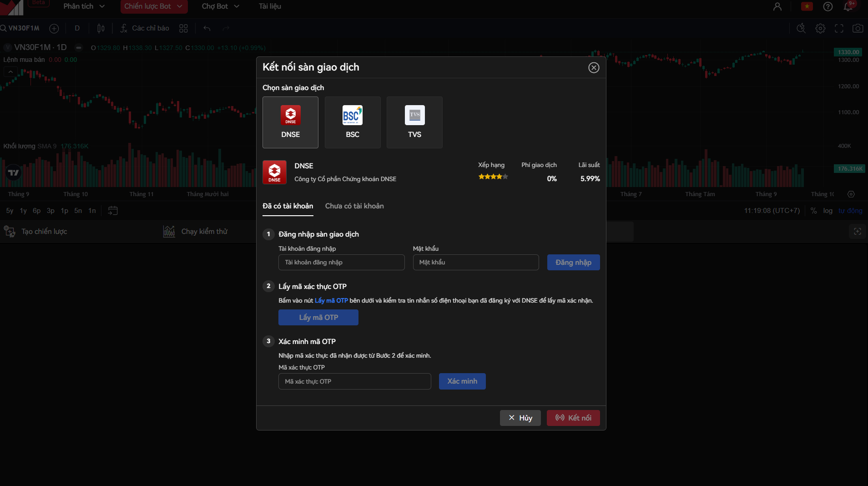
Task: Click the panel expand icon at right
Action: pos(858,232)
